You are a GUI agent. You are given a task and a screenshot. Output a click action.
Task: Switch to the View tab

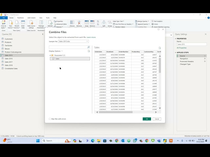[x=41, y=18]
